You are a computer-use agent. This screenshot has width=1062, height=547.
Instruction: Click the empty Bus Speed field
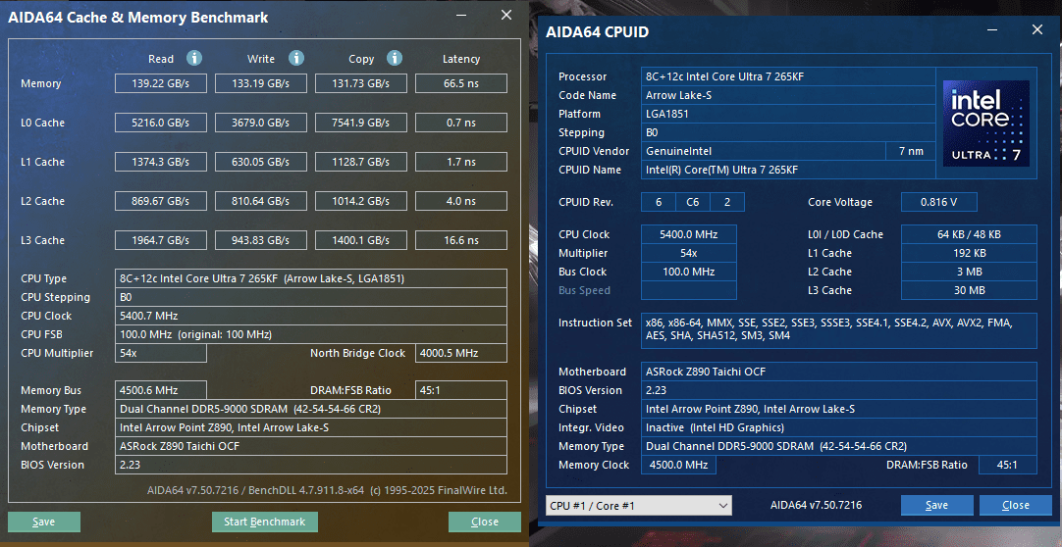[x=689, y=291]
